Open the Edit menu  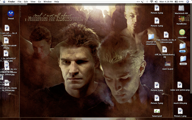(x=26, y=1)
